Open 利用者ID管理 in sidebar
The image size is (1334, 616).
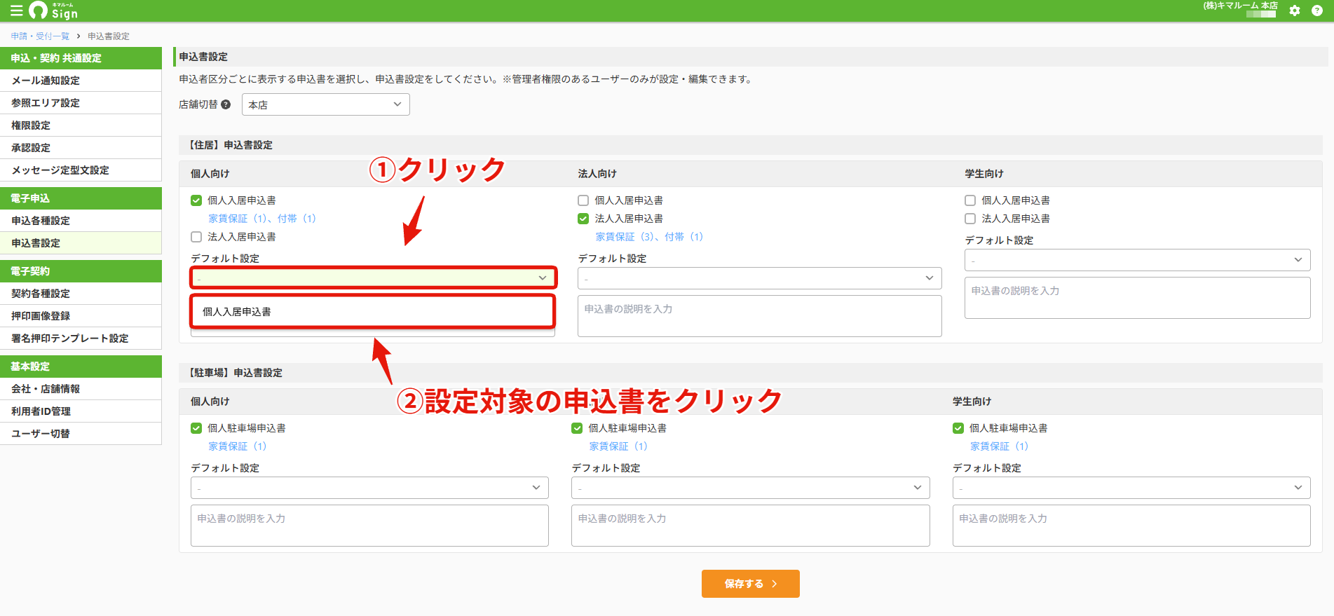81,411
